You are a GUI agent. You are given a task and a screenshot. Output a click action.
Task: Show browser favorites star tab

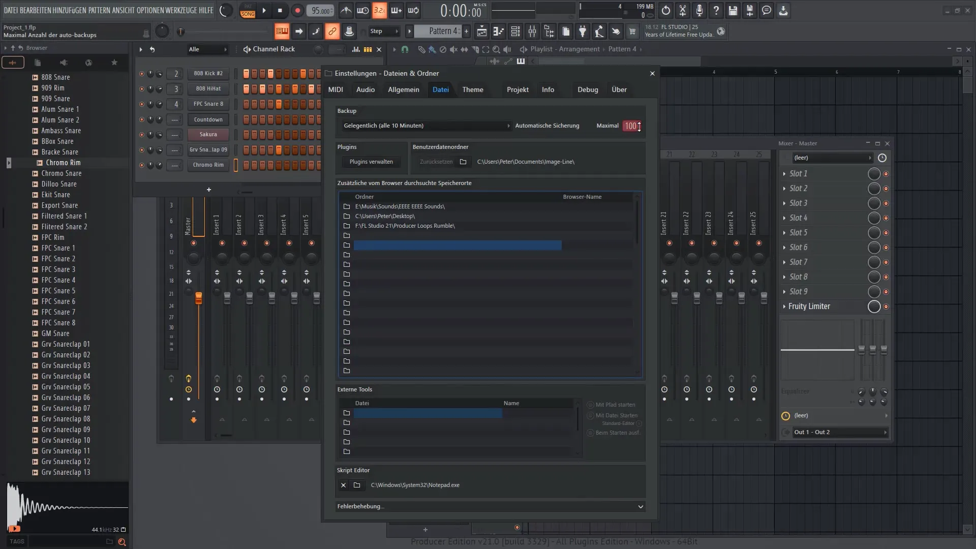pyautogui.click(x=114, y=63)
